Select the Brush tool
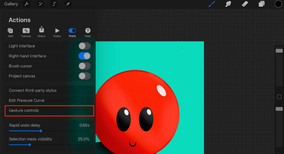 [x=212, y=4]
